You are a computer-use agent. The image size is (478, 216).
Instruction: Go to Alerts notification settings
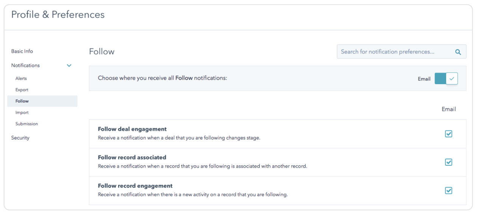[21, 79]
